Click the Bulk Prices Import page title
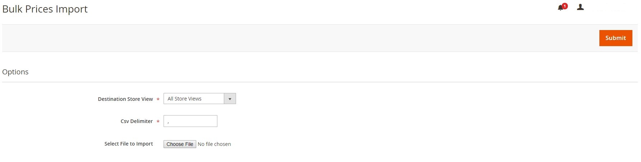The image size is (641, 162). coord(45,9)
